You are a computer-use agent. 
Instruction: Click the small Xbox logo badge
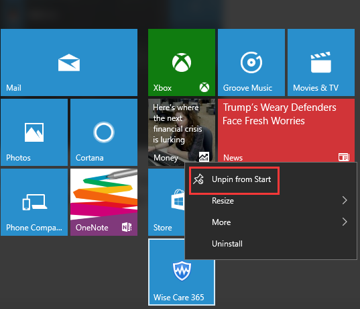pos(204,87)
